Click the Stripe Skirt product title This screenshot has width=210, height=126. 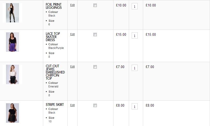(x=55, y=105)
